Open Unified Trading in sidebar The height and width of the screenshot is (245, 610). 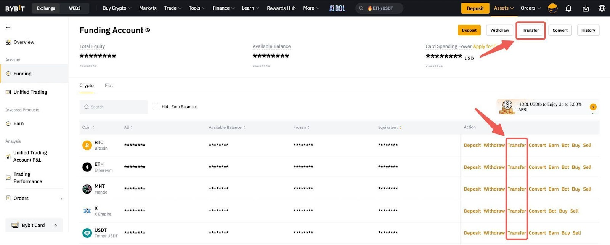[30, 92]
